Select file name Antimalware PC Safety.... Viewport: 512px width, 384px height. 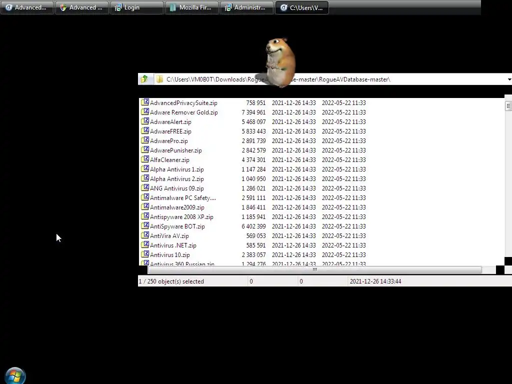pos(183,197)
